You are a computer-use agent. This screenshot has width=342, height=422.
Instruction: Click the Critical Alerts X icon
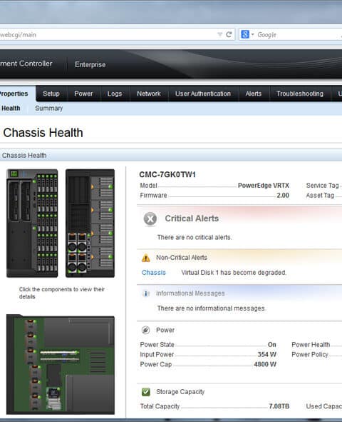[x=150, y=218]
